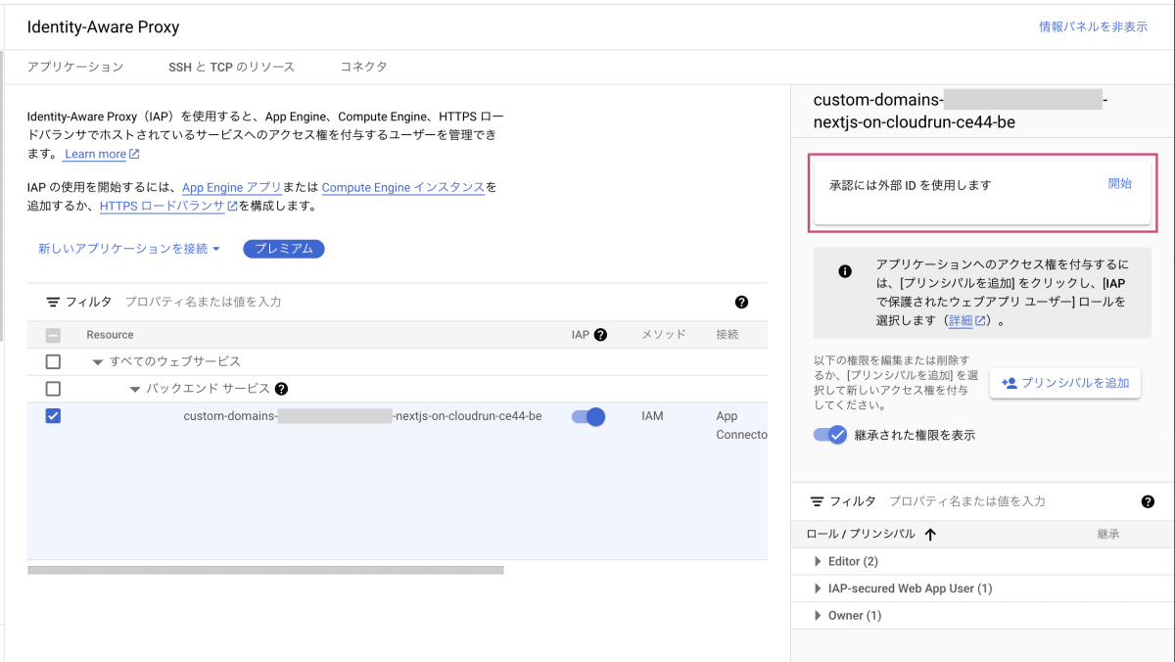Viewport: 1175px width, 662px height.
Task: Expand the Owner (1) role
Action: coord(819,616)
